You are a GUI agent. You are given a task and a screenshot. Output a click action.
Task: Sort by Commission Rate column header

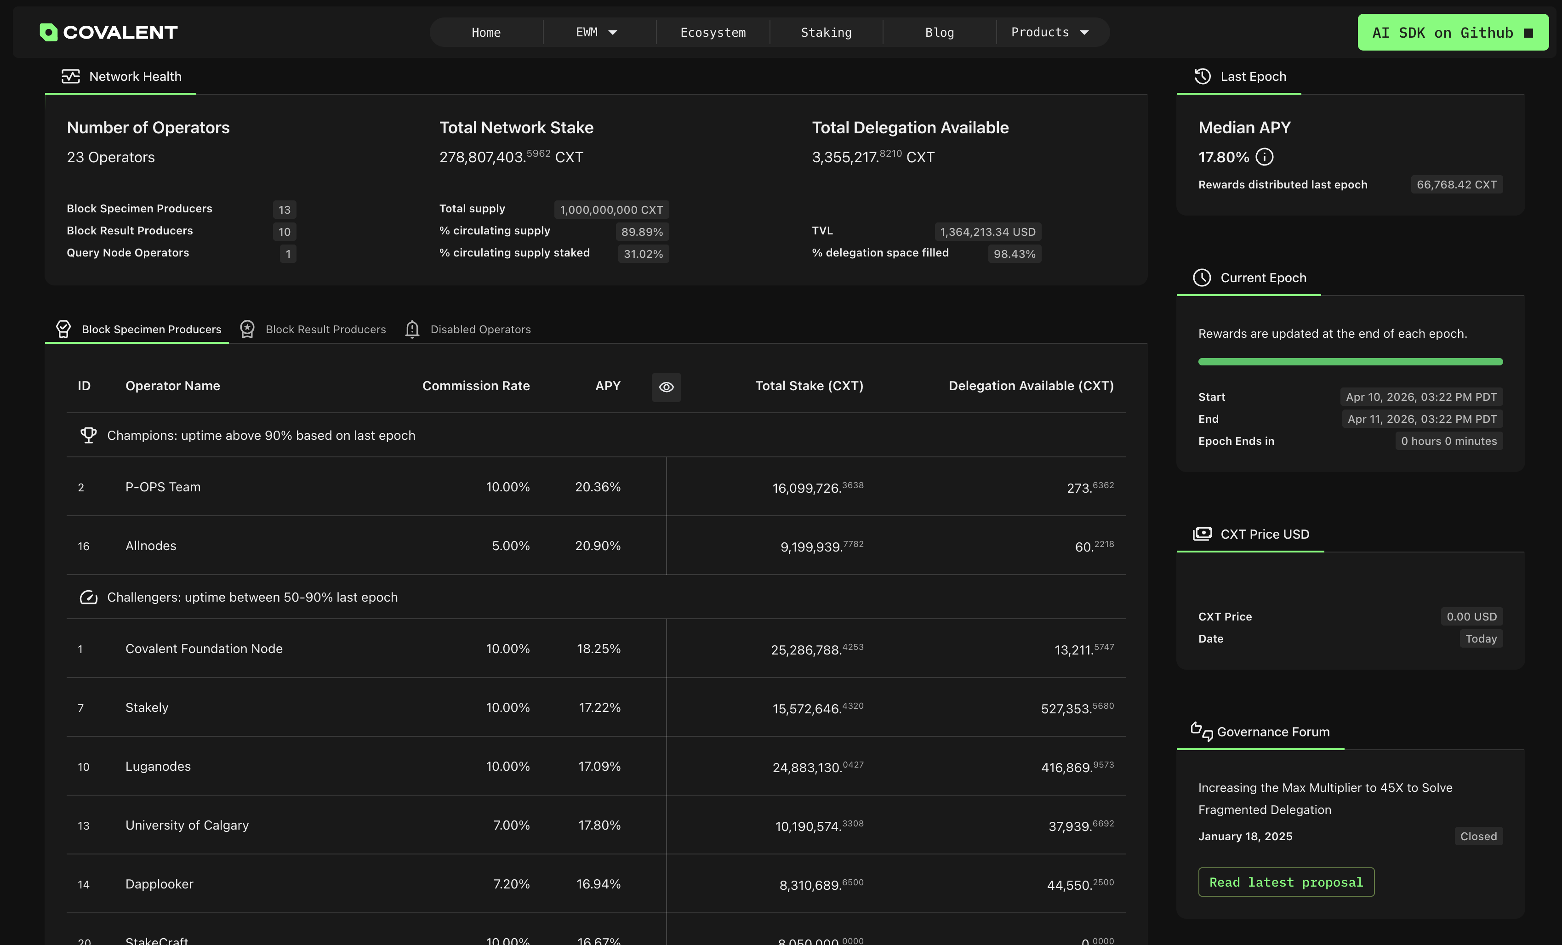pos(476,386)
